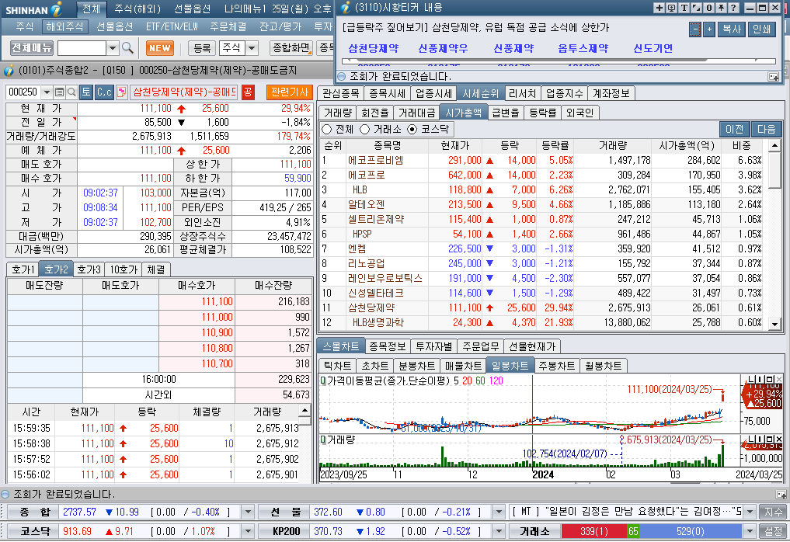Image resolution: width=790 pixels, height=542 pixels.
Task: Open the 거래량 ranking tab
Action: coord(338,113)
